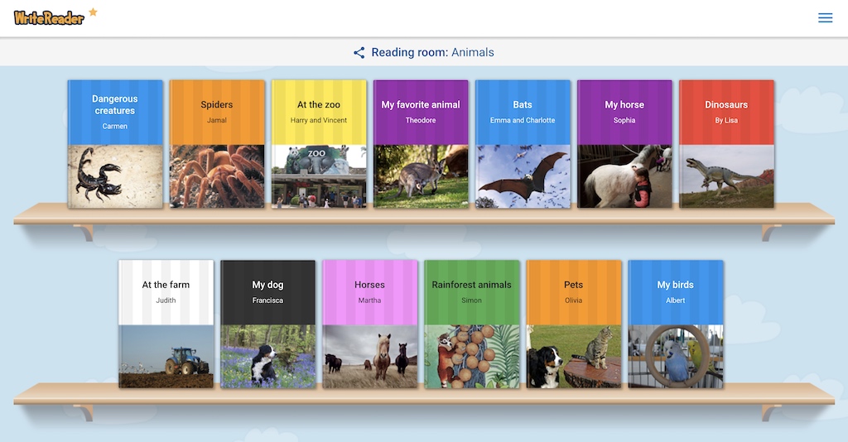The height and width of the screenshot is (442, 848).
Task: Open Rainforest animals book by Simon
Action: (x=471, y=324)
